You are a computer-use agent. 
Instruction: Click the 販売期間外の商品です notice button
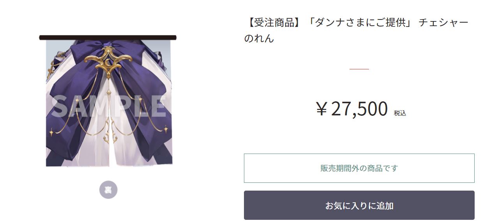pos(359,168)
